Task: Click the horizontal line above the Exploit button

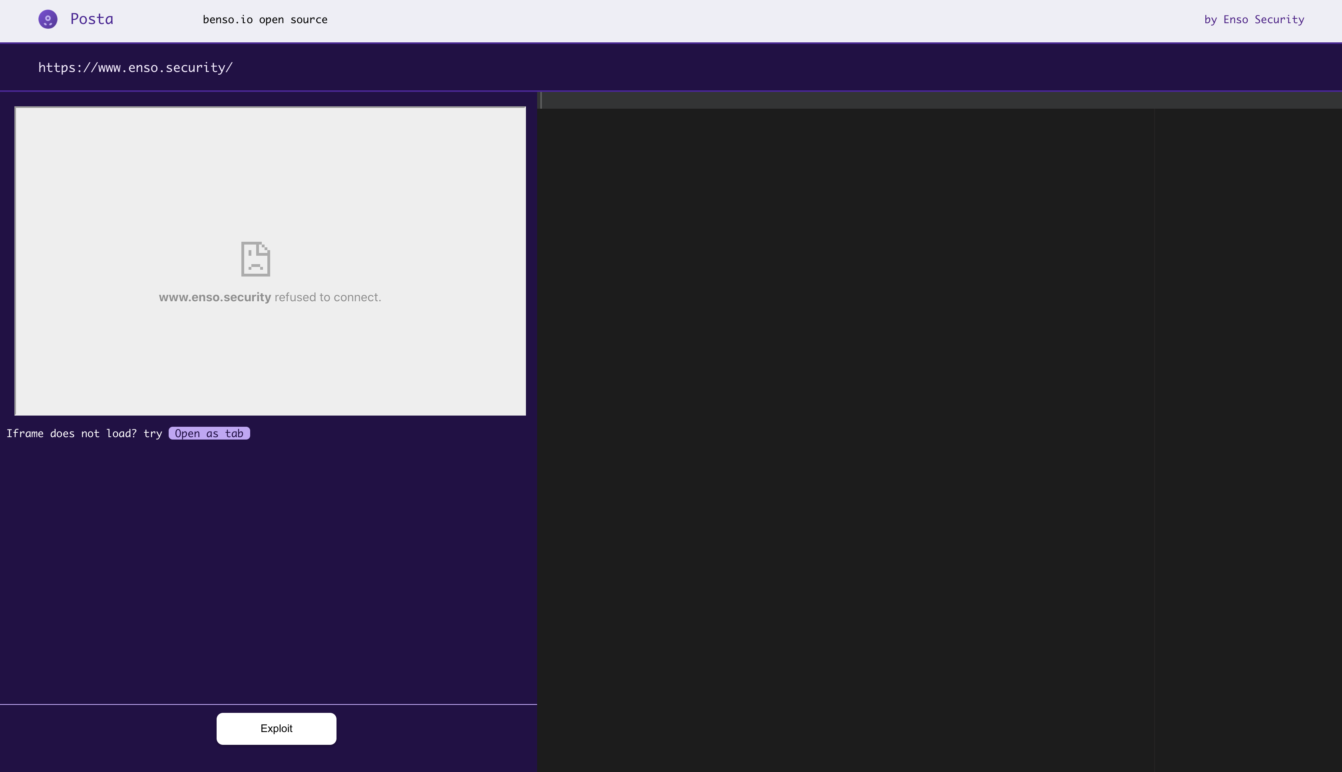Action: (268, 704)
